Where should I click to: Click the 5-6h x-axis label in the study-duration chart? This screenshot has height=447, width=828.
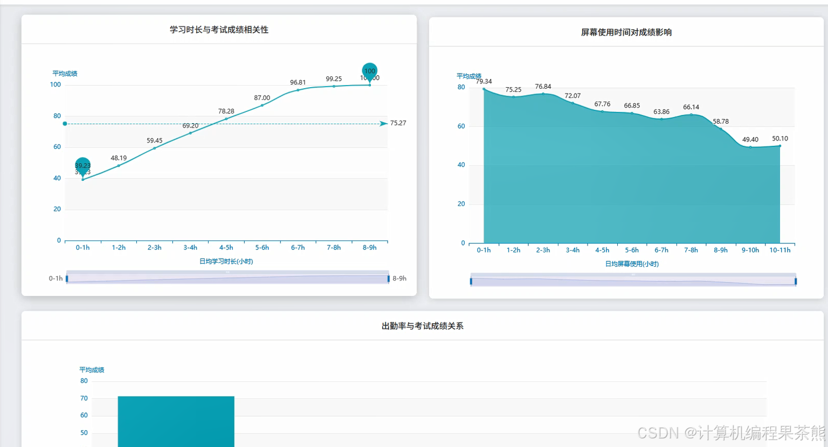262,247
